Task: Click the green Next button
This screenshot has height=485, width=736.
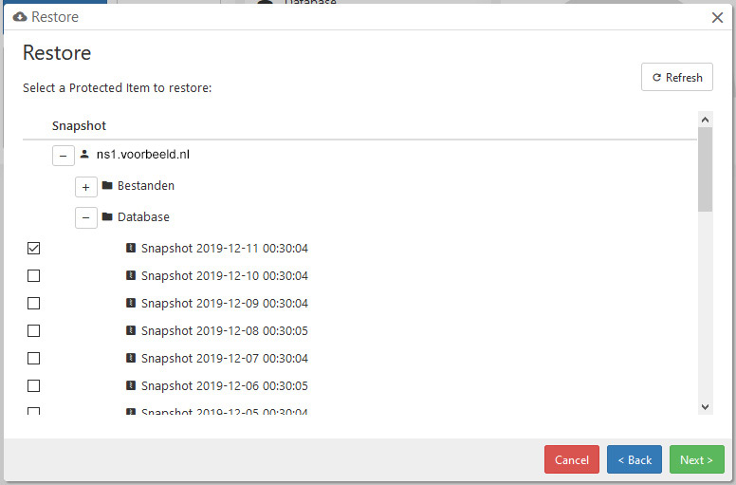Action: (x=696, y=459)
